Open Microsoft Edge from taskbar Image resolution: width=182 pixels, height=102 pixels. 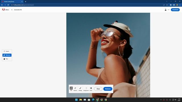click(93, 100)
